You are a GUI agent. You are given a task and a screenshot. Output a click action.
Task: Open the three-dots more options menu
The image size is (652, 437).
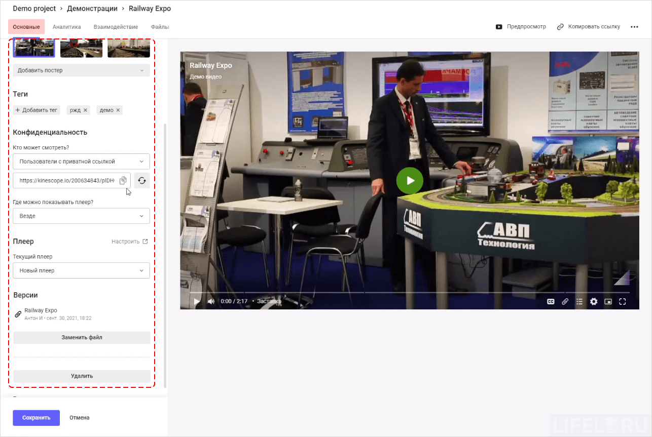coord(634,27)
